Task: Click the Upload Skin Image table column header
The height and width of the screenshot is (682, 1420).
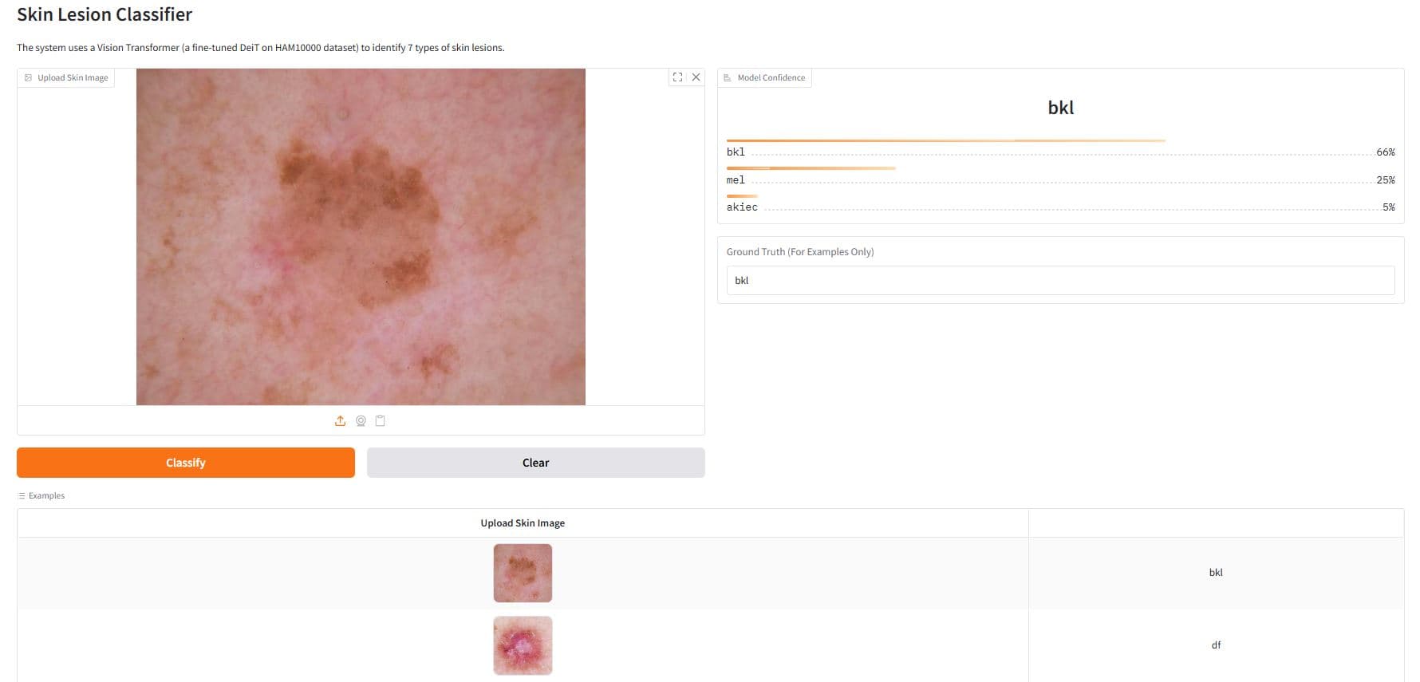Action: [523, 523]
